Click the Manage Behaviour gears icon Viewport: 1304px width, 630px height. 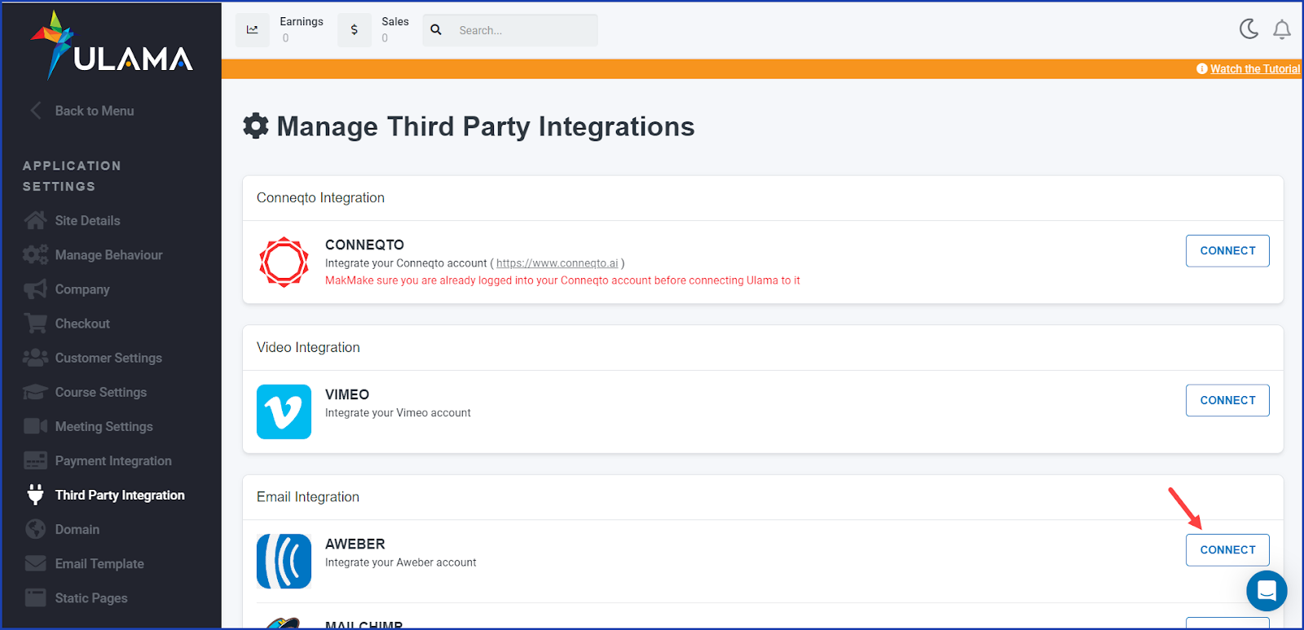click(35, 255)
